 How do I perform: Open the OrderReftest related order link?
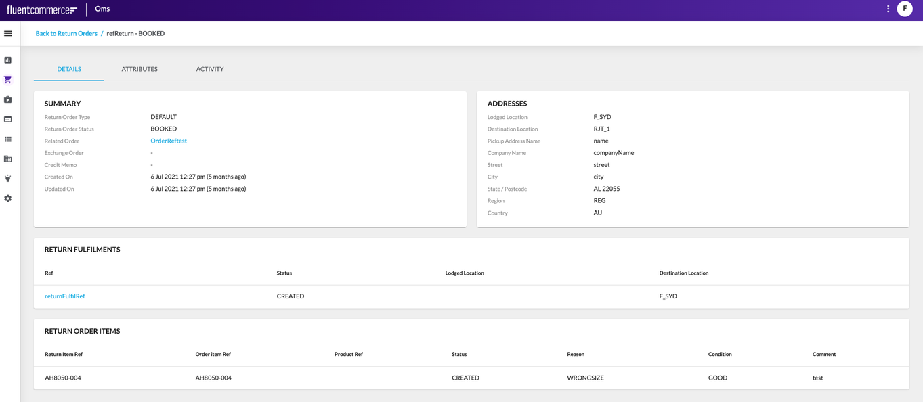169,141
